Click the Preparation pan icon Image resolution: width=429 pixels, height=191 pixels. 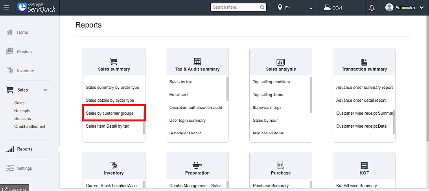click(x=197, y=165)
